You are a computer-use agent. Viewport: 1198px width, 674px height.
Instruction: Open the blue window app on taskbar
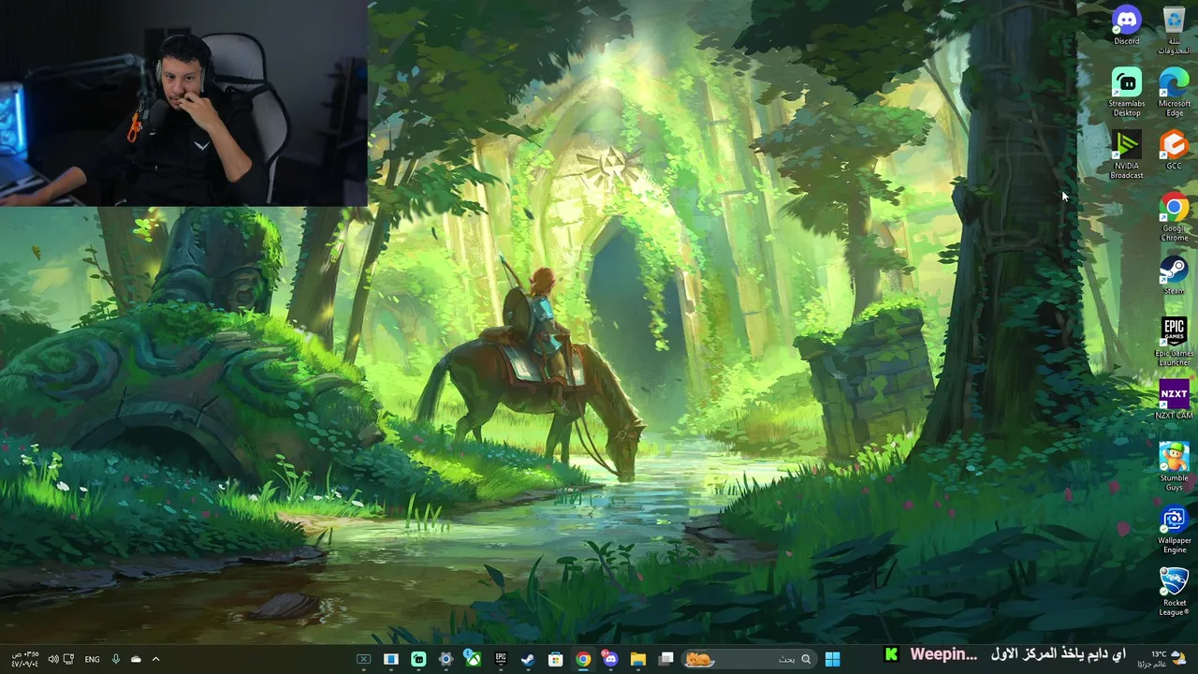tap(391, 659)
